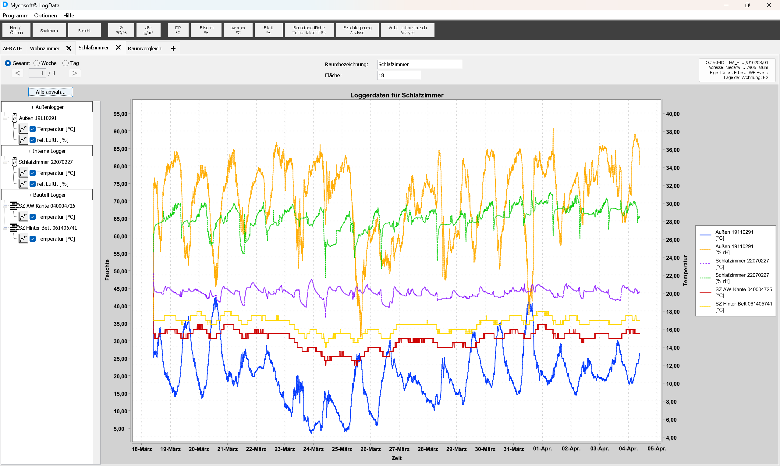Click the brick wall icon of SZ Hinter Bett
The image size is (780, 466).
tap(14, 228)
